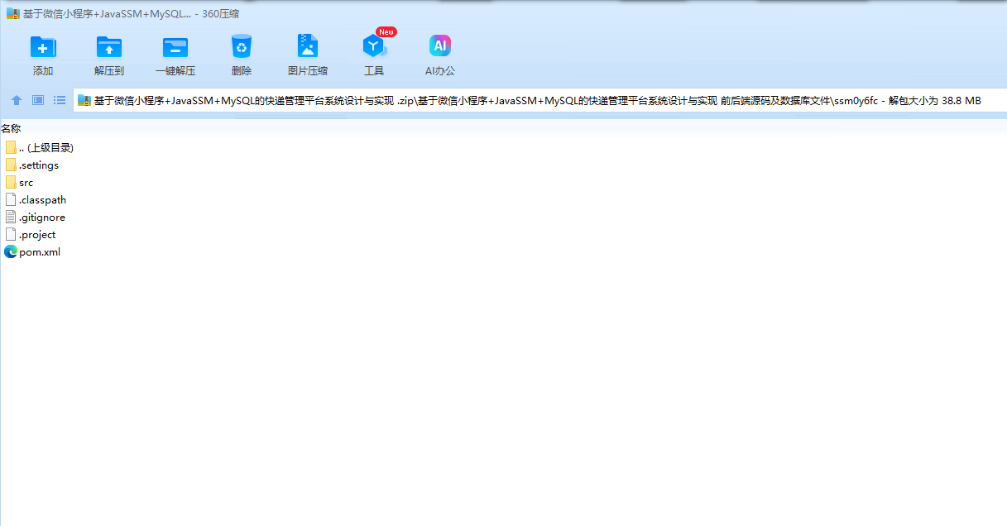Switch to icon view mode

pos(38,100)
